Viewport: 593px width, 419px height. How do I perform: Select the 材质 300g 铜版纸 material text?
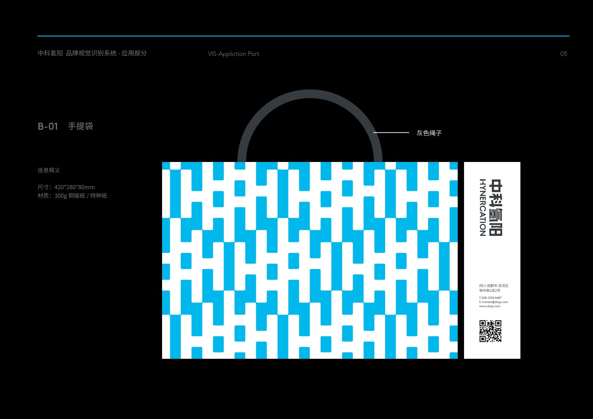(x=72, y=196)
